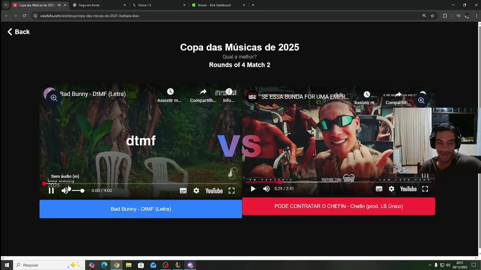Reload the current page
Screen dimensions: 481x270
click(x=24, y=16)
